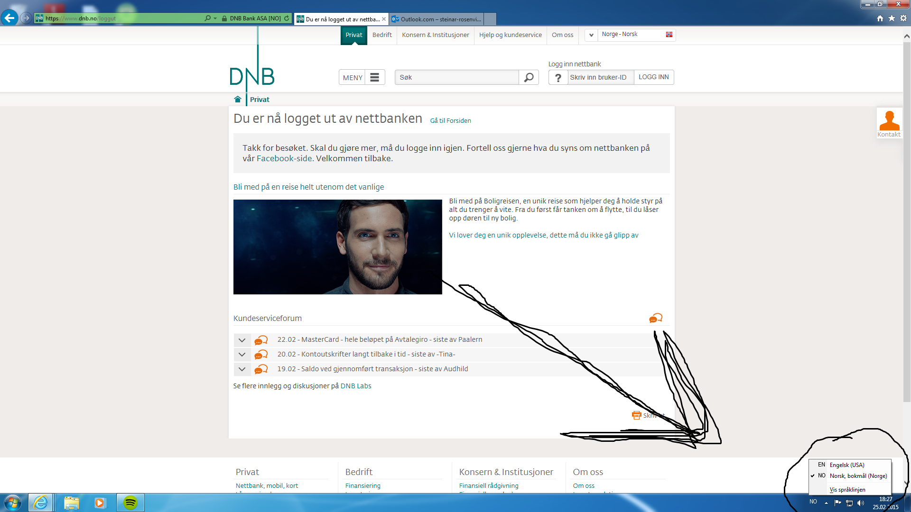The height and width of the screenshot is (512, 911).
Task: Click the padlock security icon in the address bar
Action: click(x=224, y=18)
